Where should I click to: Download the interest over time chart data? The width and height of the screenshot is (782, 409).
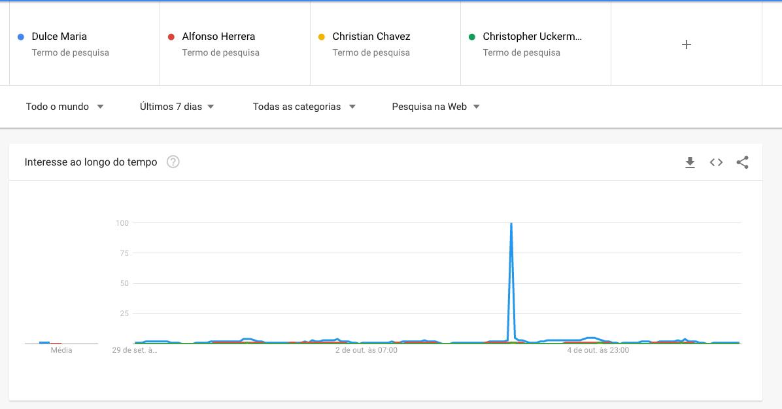[x=690, y=162]
